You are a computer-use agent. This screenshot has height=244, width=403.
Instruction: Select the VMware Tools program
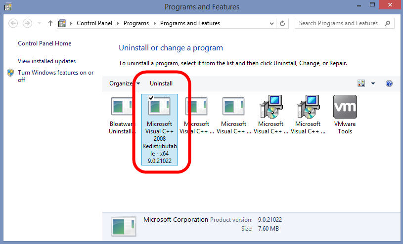point(345,115)
